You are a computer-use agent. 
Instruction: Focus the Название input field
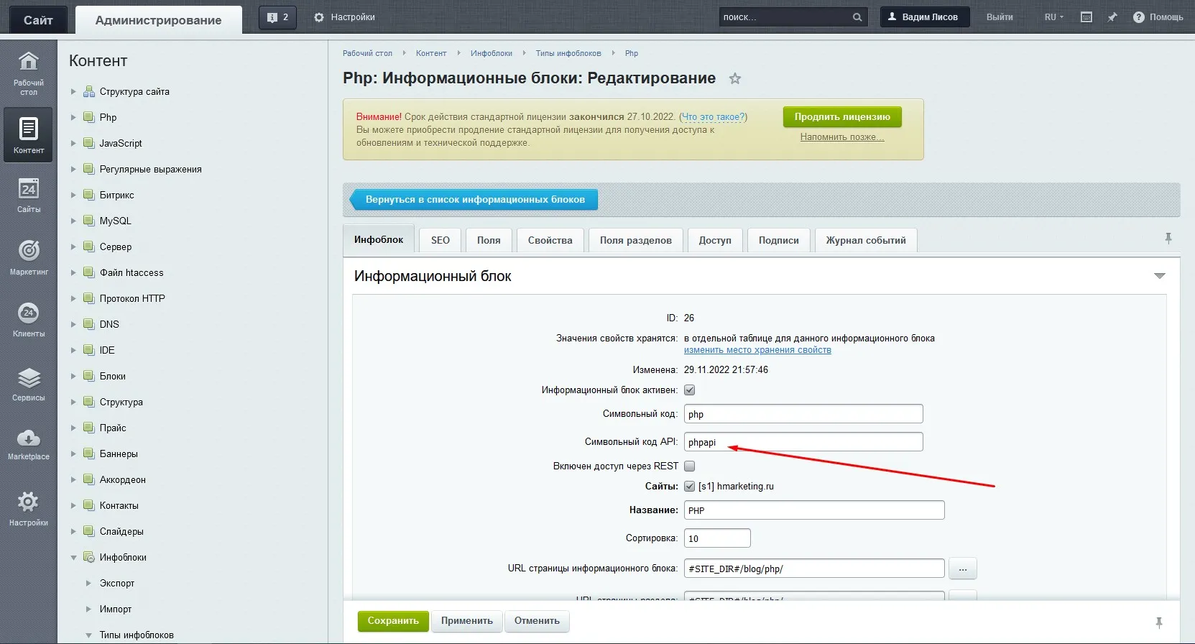(x=814, y=510)
